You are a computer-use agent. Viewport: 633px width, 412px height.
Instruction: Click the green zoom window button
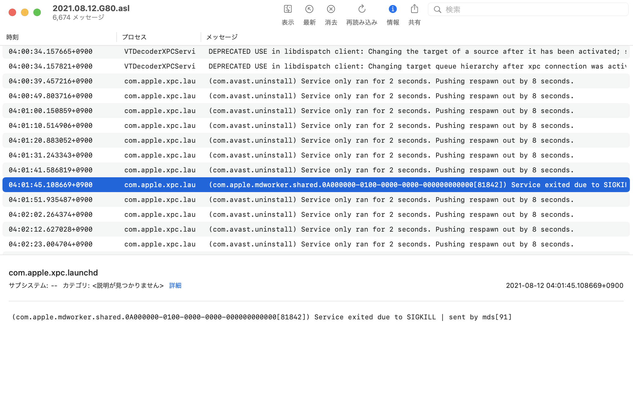[37, 12]
